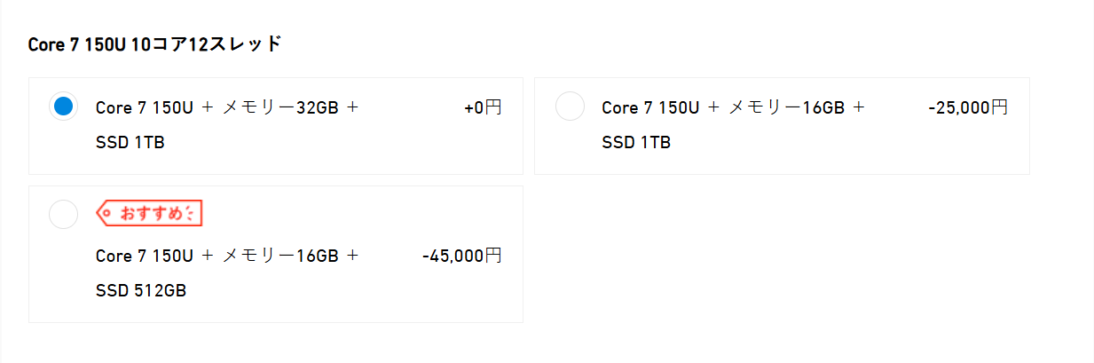Click the 'メモリー32GB' text in first option
This screenshot has width=1094, height=363.
tap(280, 107)
